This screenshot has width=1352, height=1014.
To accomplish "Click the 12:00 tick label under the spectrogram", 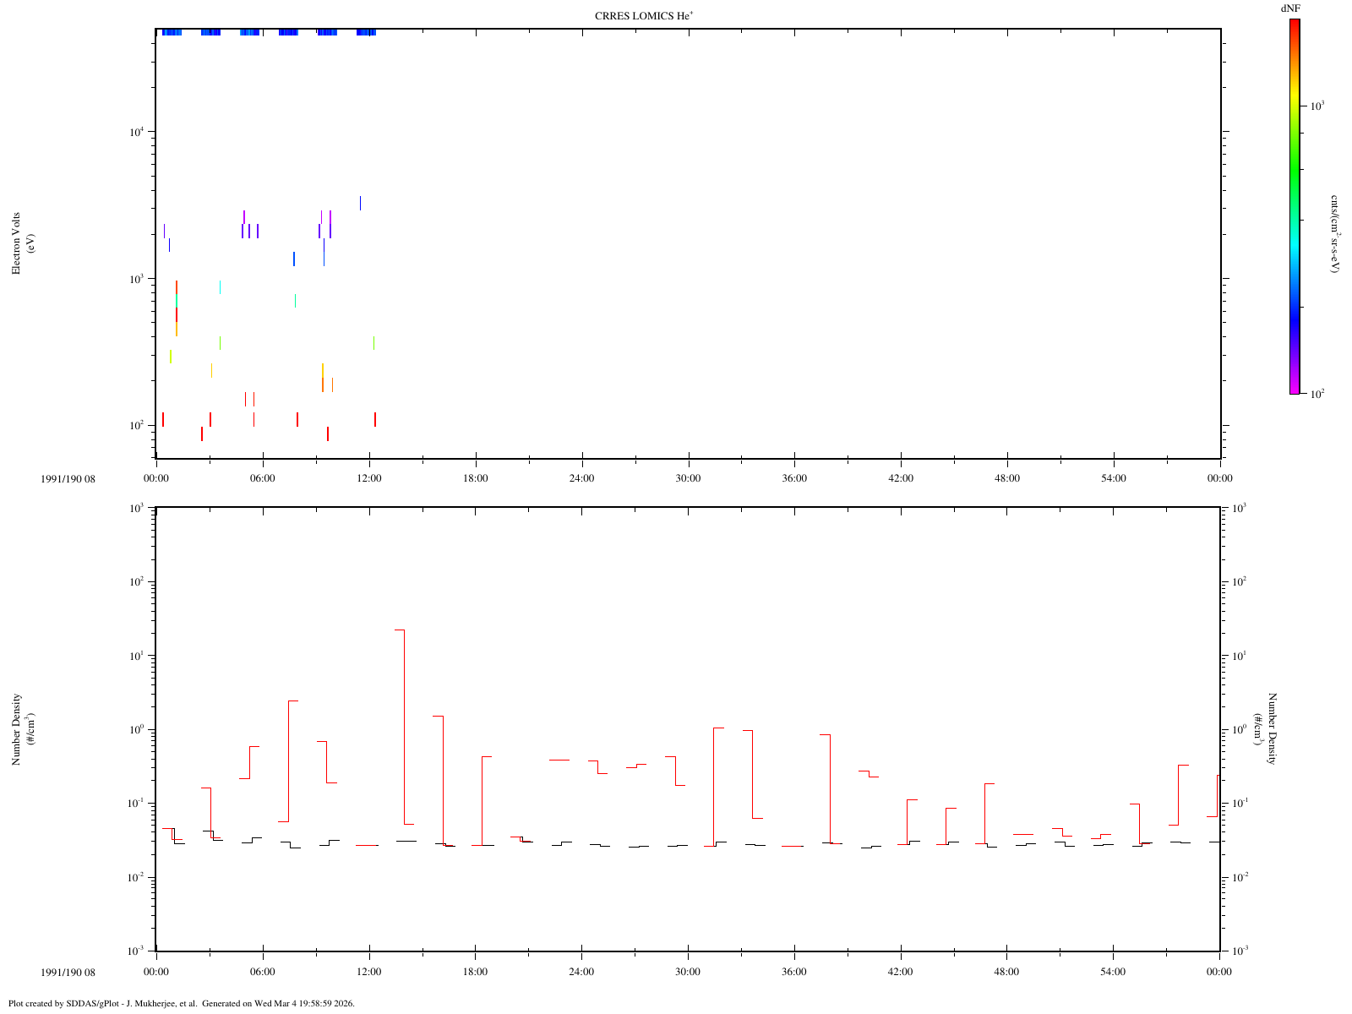I will (369, 478).
